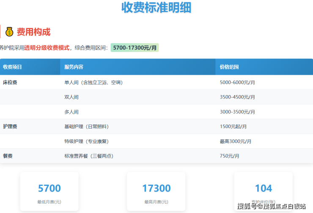Click the 104 beds stat card

pyautogui.click(x=263, y=191)
